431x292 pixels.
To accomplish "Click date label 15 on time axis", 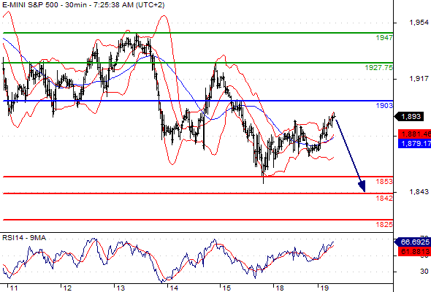I will click(226, 288).
